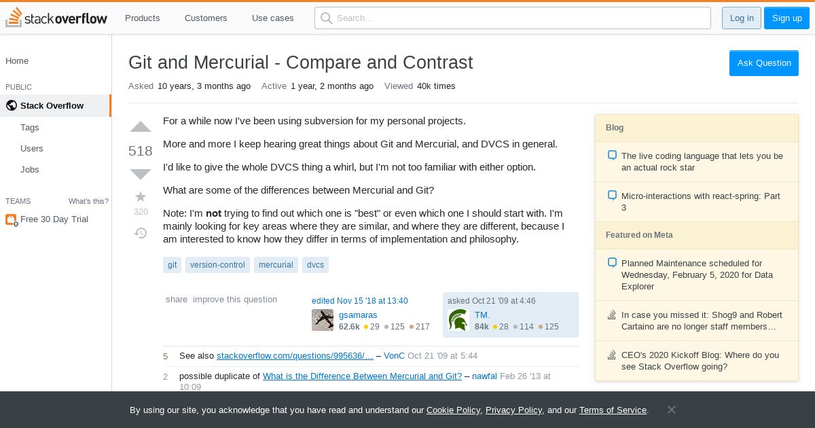Open TM. profile name link

click(482, 315)
